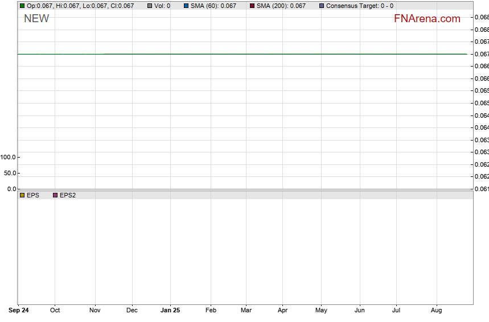Click the purple Consensus Target marker
489x322 pixels.
(x=322, y=6)
